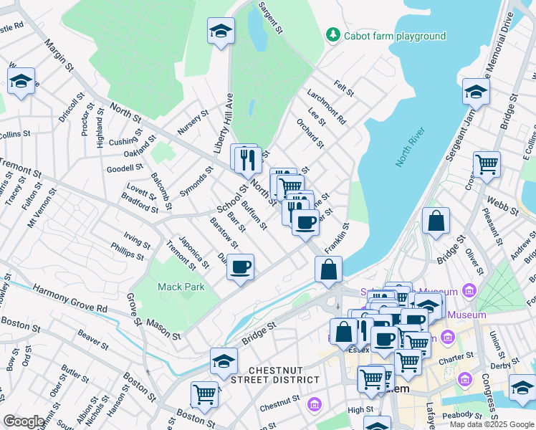Select the CHESTNUT STREET DISTRICT label
Viewport: 536px width, 430px height.
click(x=275, y=376)
